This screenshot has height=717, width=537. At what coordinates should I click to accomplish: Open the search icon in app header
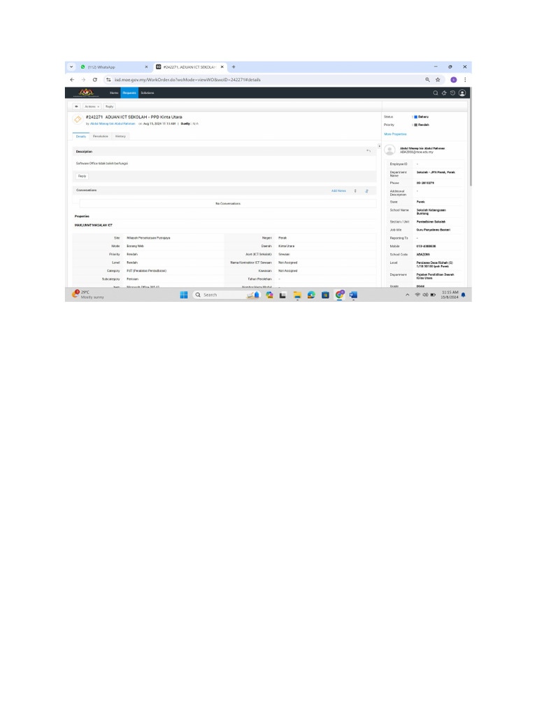click(x=435, y=93)
